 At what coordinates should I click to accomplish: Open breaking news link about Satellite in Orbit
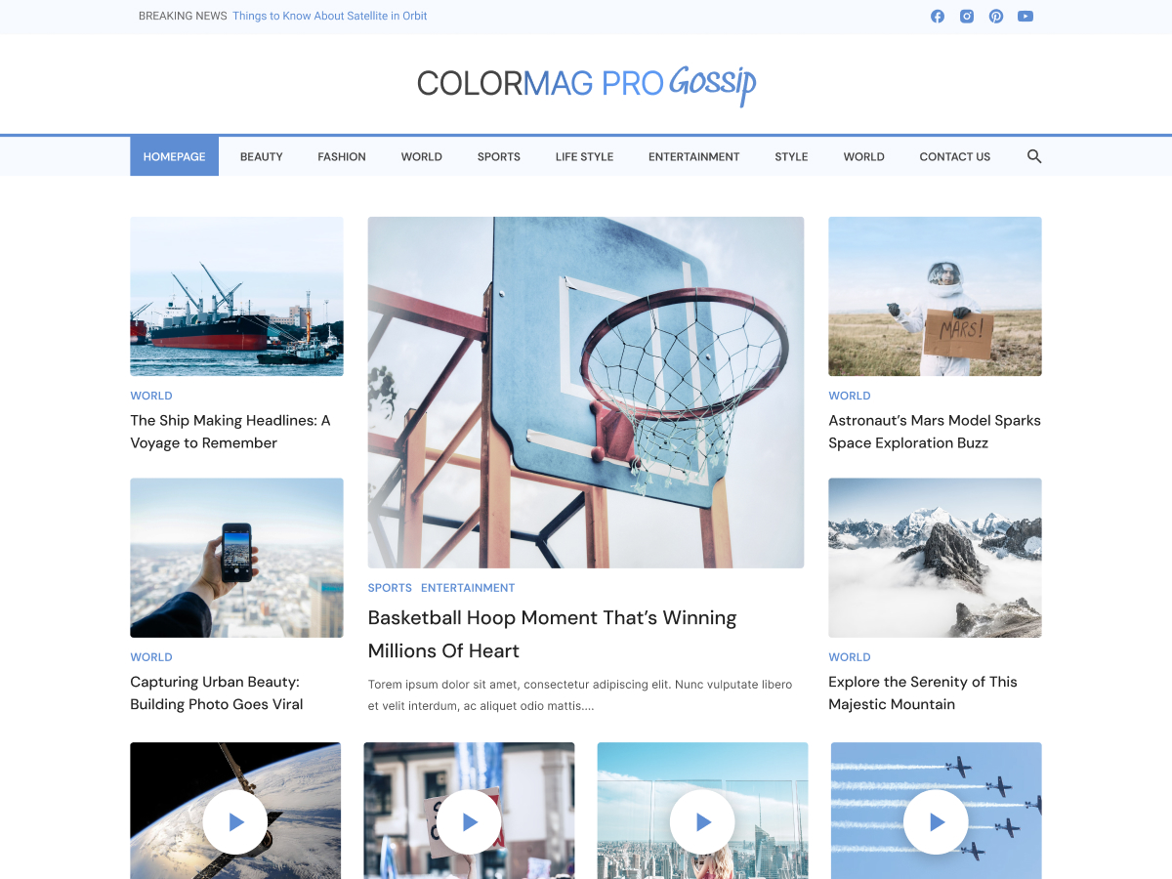pos(330,16)
